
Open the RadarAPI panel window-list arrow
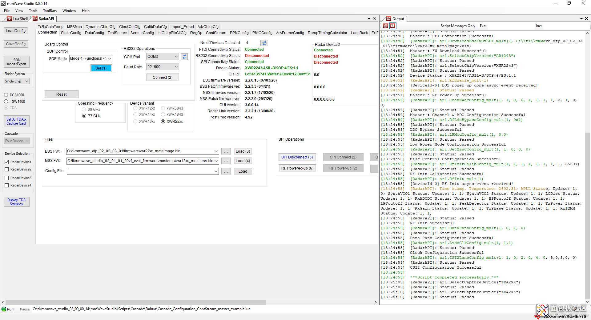[x=369, y=19]
